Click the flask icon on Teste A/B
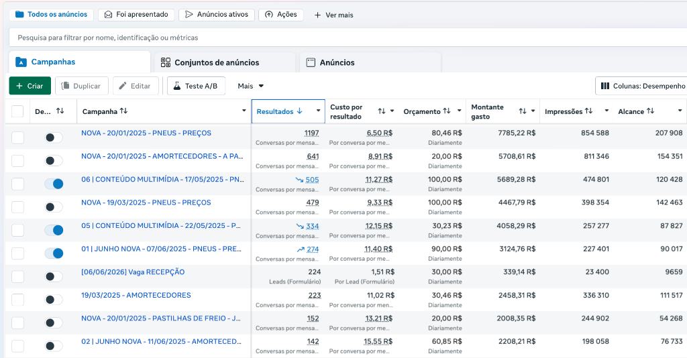 [177, 86]
